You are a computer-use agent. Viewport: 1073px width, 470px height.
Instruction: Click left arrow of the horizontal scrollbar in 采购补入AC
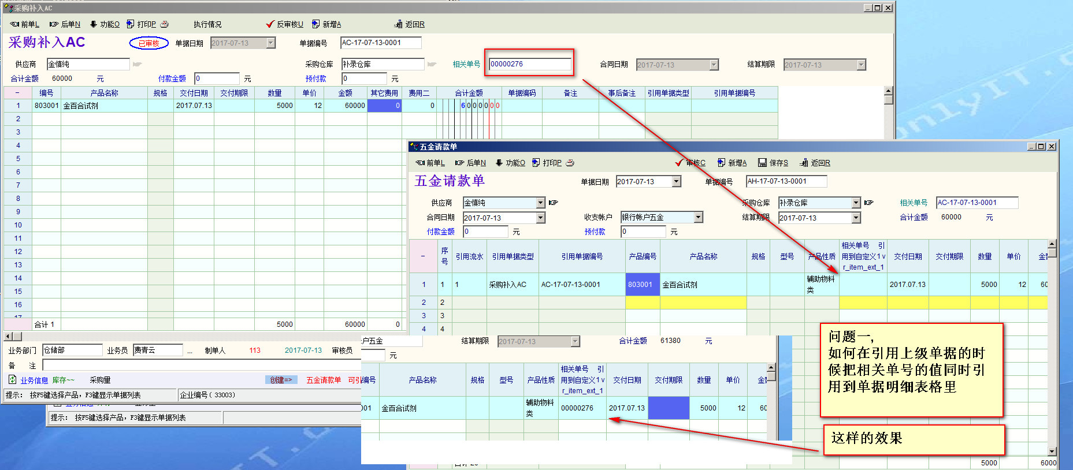8,336
